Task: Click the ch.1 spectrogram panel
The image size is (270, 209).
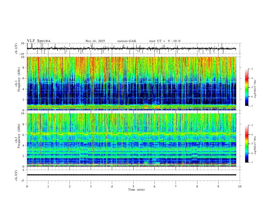Action: click(131, 83)
